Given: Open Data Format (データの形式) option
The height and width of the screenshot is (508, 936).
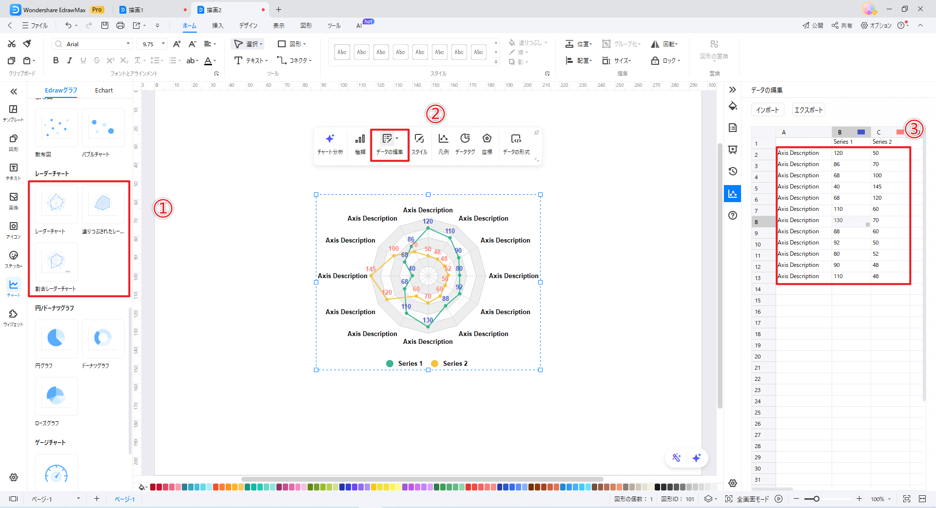Looking at the screenshot, I should click(516, 144).
